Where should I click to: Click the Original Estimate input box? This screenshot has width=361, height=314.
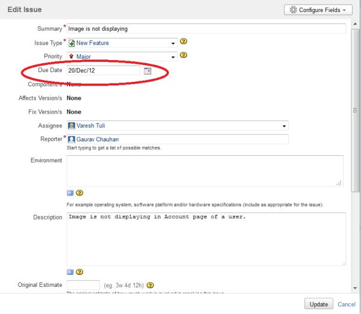click(x=83, y=285)
